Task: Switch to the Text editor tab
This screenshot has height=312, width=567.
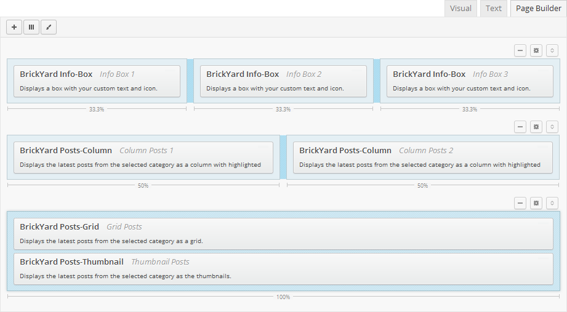Action: (494, 9)
